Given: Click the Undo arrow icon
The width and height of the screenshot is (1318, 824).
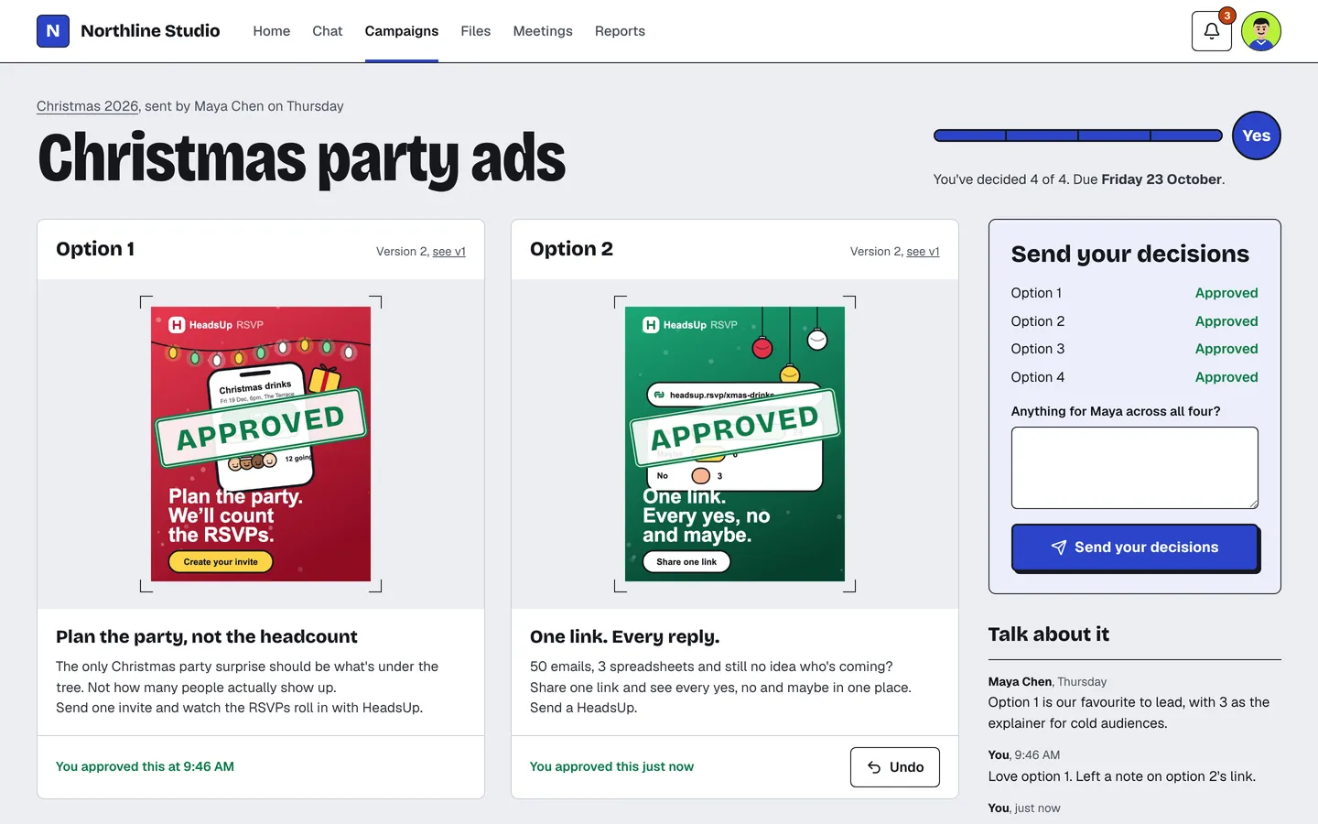Looking at the screenshot, I should point(874,767).
